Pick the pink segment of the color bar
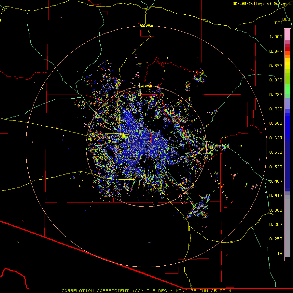Screen dimensions: 293x293 287,35
